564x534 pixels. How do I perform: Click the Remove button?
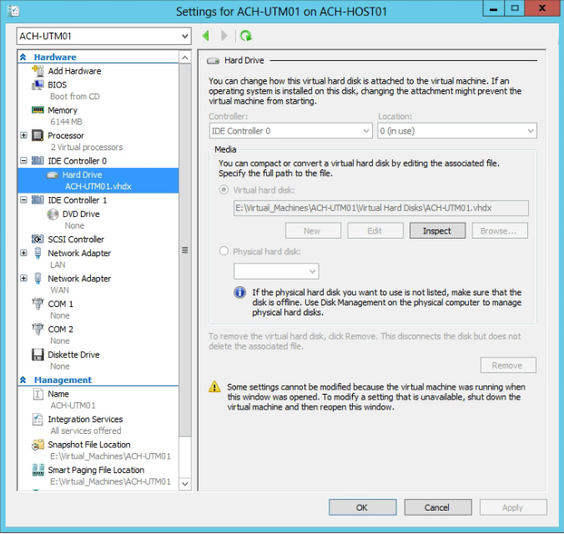(x=508, y=365)
